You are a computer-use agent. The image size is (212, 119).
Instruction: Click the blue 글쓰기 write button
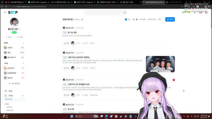170,20
